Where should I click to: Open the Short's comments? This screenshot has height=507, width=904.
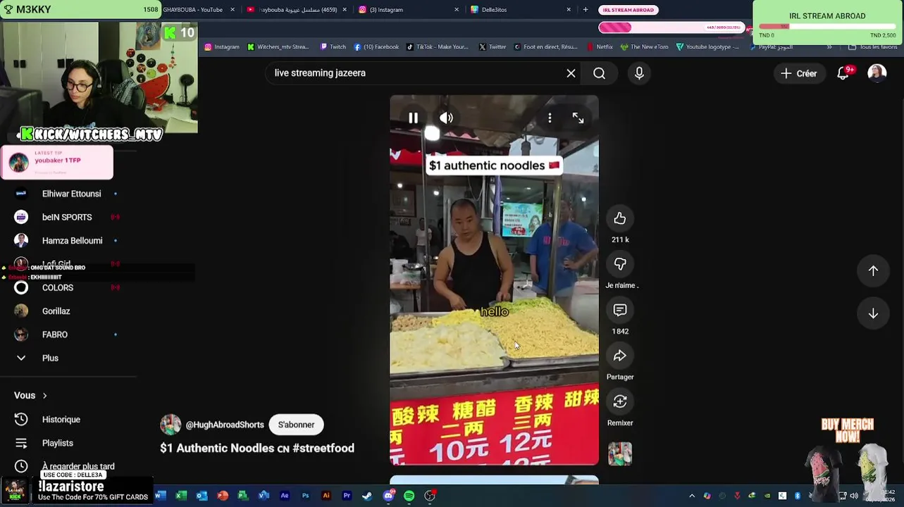coord(620,310)
